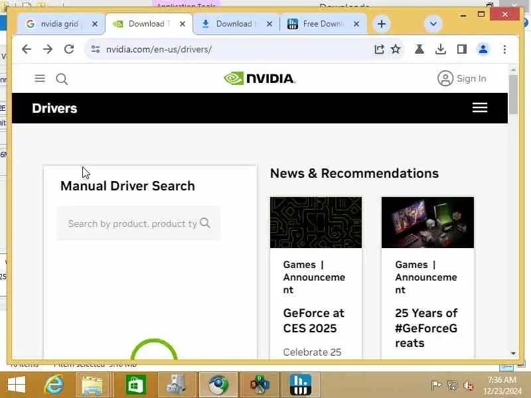531x398 pixels.
Task: Click the Drivers heading link
Action: pos(54,108)
